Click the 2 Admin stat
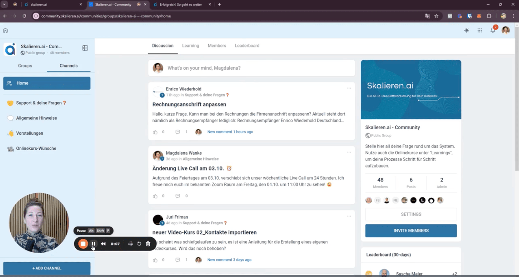Viewport: 519px width, 277px height. click(x=441, y=183)
